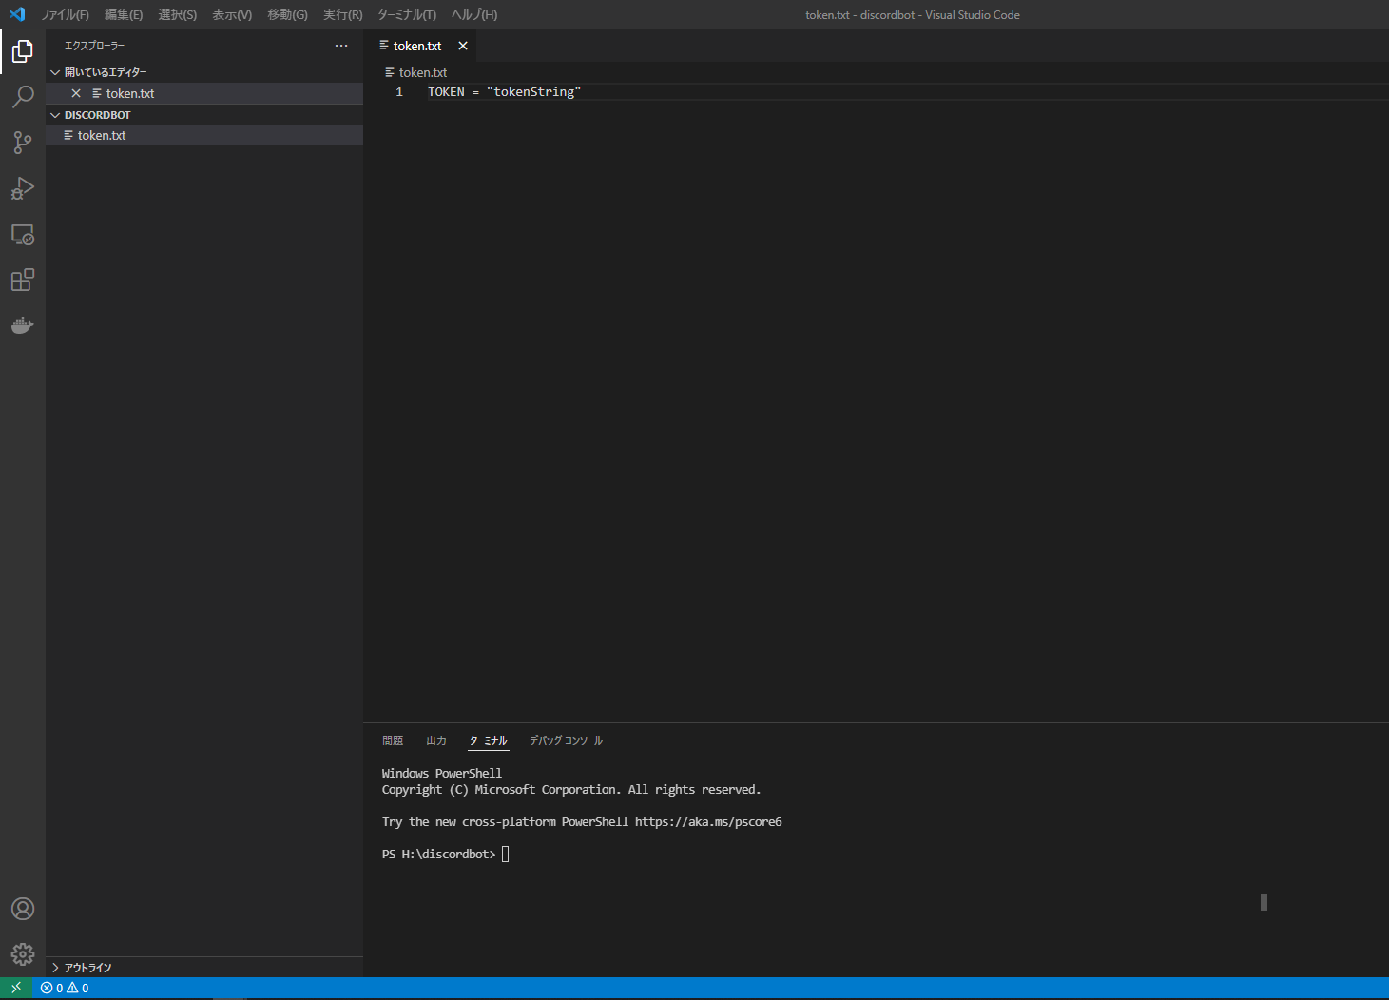Open the Remote Explorer icon
This screenshot has height=1000, width=1389.
coord(22,234)
